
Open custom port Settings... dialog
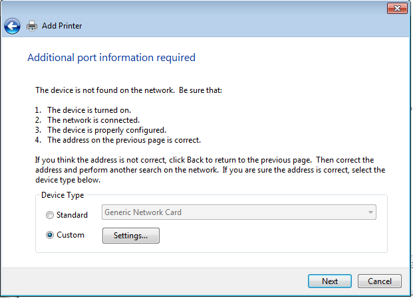[x=130, y=236]
